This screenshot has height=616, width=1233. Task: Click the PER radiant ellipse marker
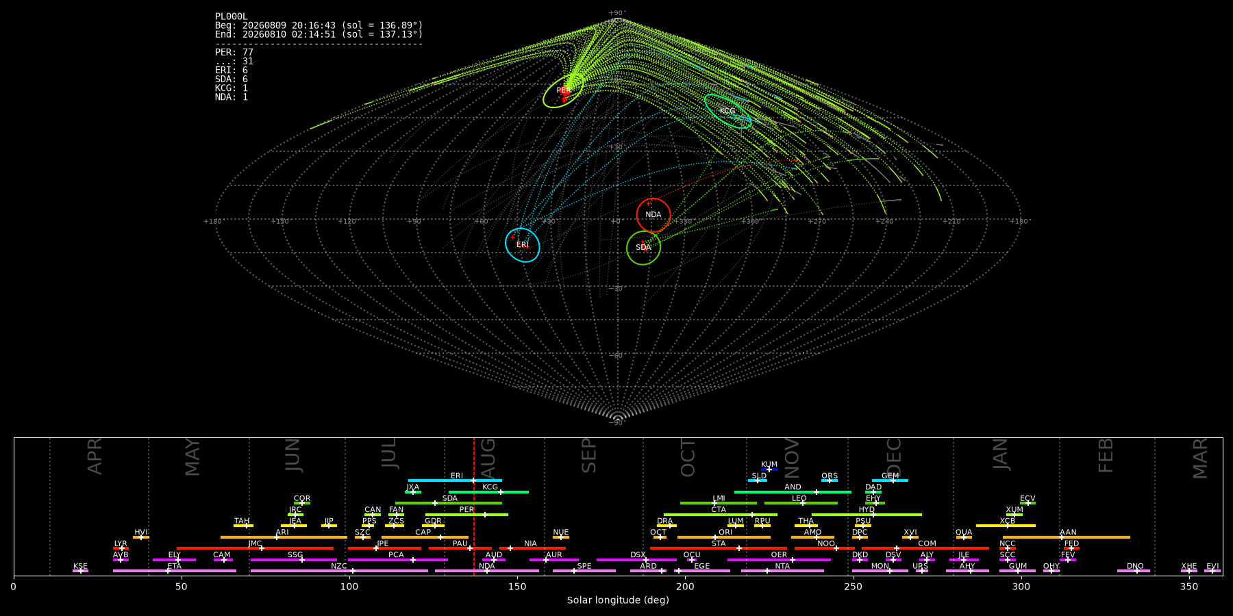tap(563, 90)
